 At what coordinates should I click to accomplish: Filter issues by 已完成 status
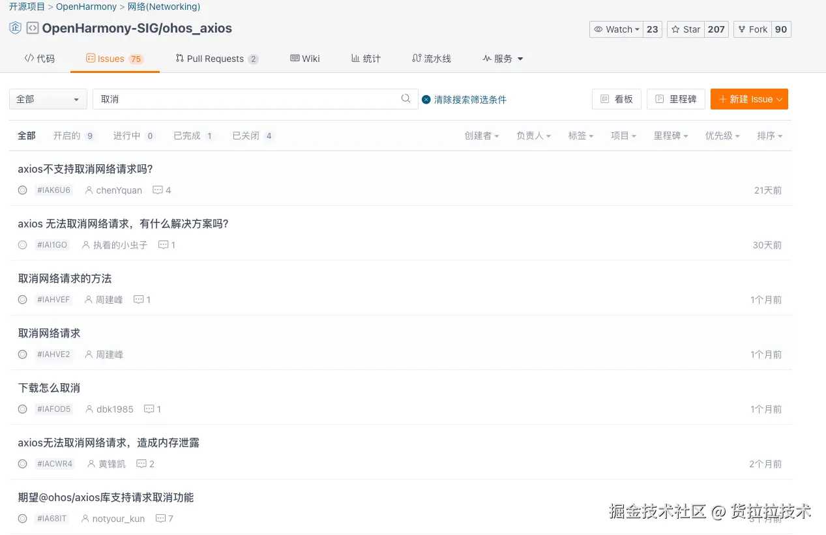(194, 136)
